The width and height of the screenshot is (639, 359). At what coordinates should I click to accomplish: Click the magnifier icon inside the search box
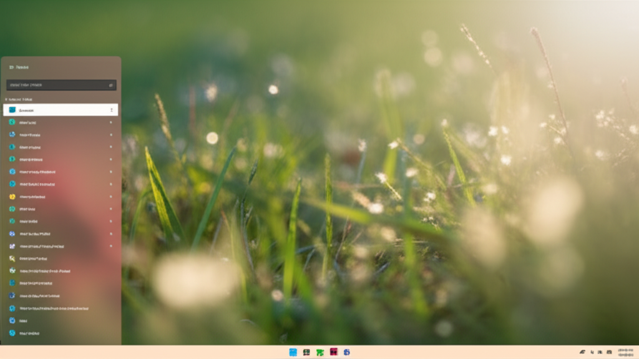tap(111, 85)
